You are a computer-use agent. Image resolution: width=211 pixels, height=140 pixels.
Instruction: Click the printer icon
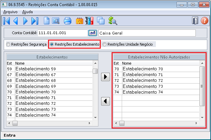[67, 21]
